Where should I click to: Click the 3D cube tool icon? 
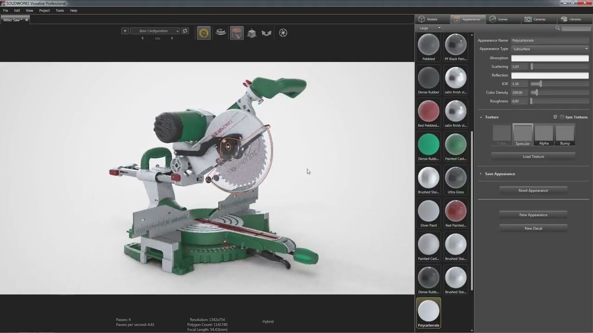point(252,33)
